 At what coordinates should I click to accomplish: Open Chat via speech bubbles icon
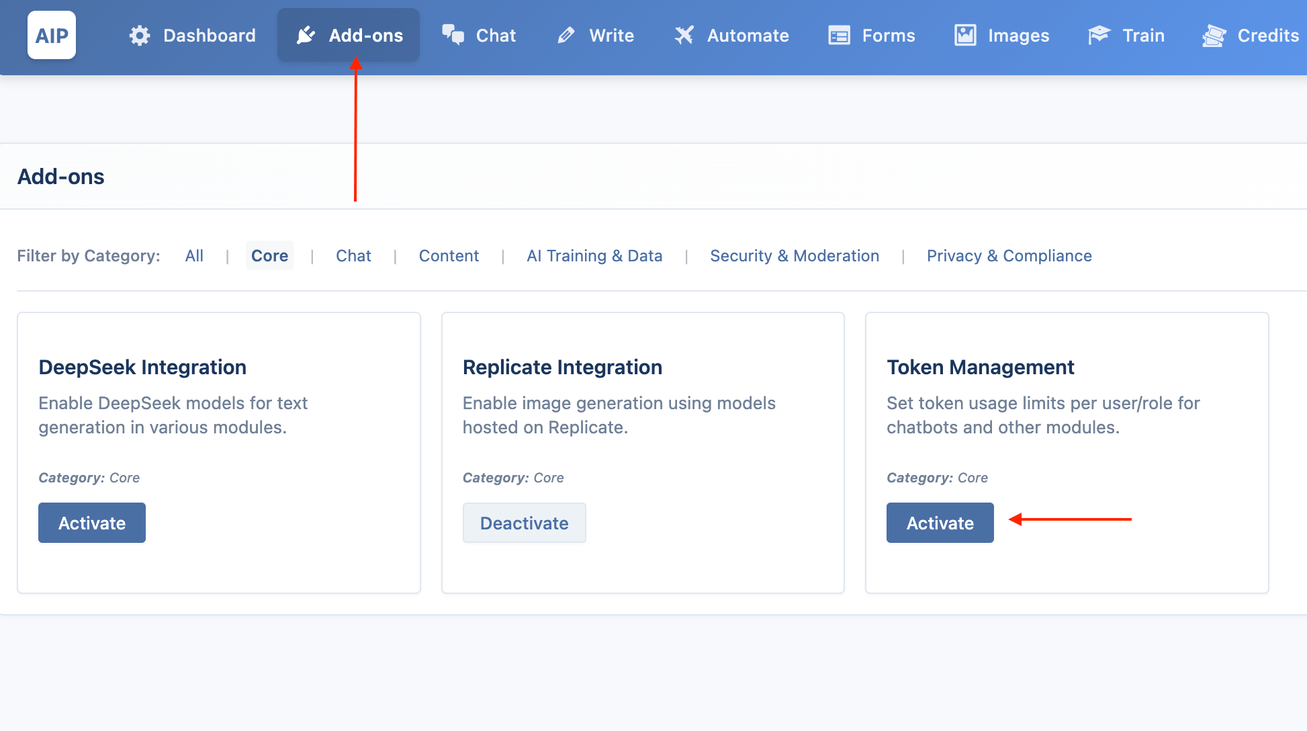coord(453,35)
